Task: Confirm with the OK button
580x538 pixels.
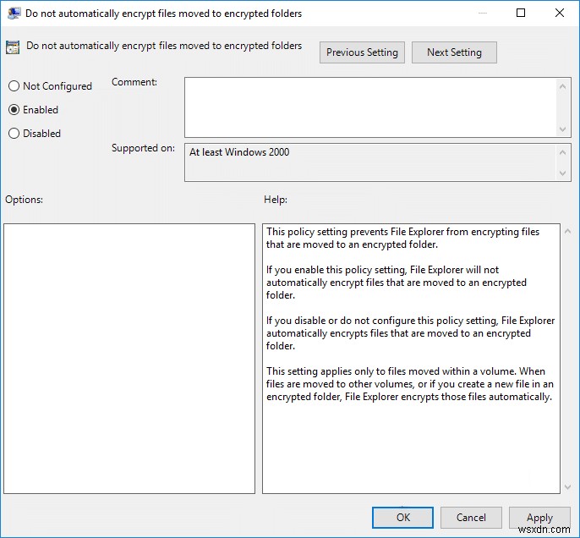Action: (402, 518)
